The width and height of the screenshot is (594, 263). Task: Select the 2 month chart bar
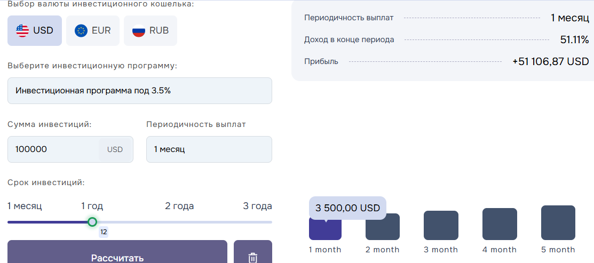point(383,227)
